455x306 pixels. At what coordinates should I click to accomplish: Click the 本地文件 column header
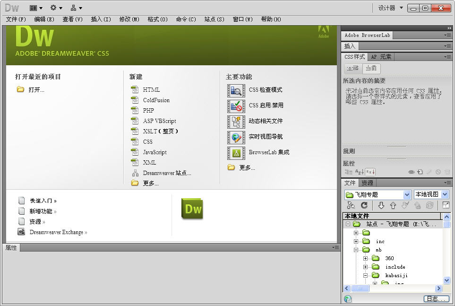click(x=392, y=216)
